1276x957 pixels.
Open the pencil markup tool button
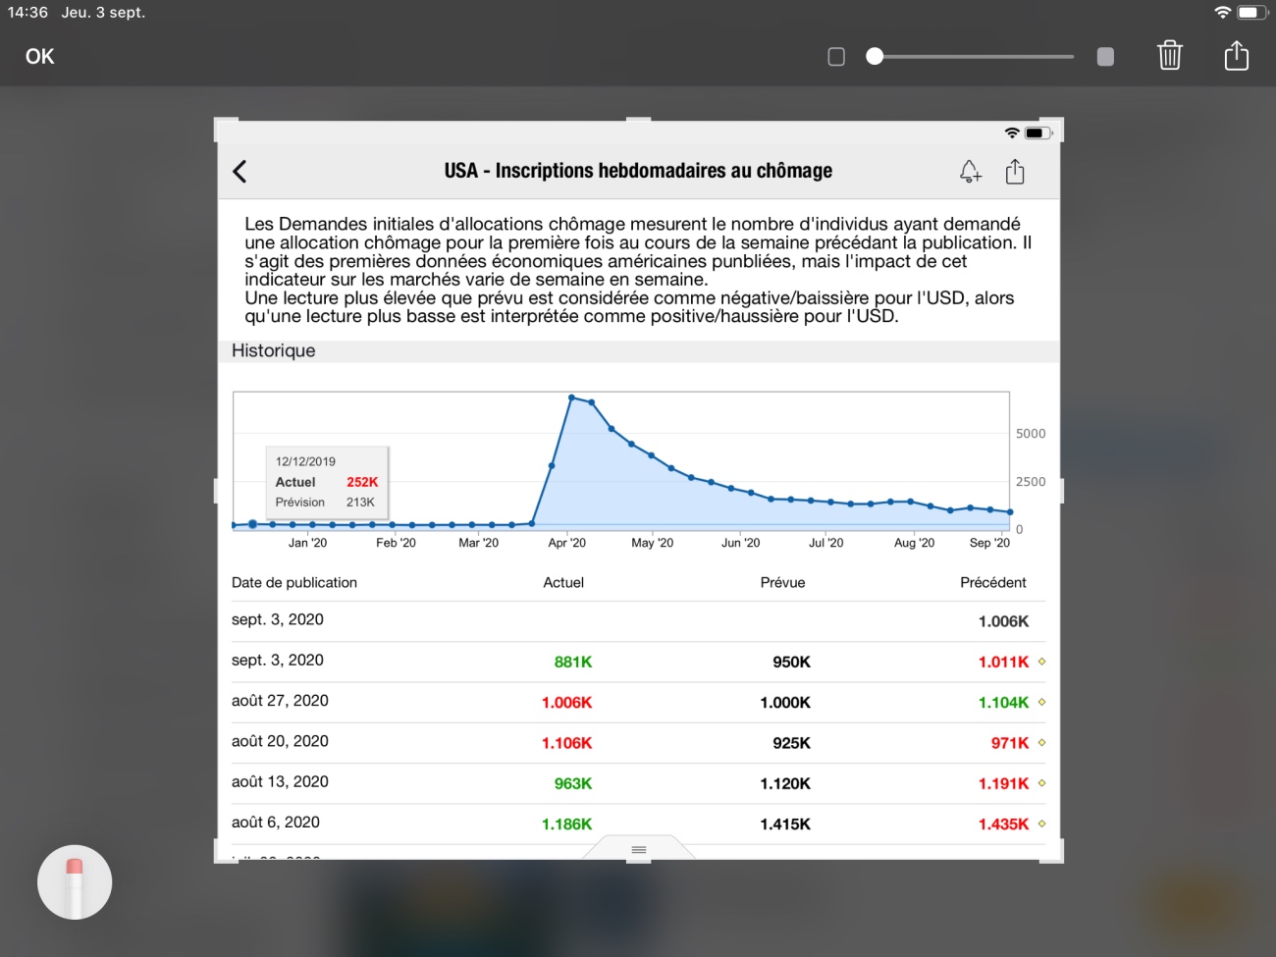coord(75,881)
